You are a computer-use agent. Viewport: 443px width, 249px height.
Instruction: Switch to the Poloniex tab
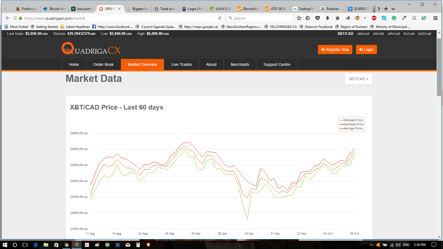tap(331, 9)
